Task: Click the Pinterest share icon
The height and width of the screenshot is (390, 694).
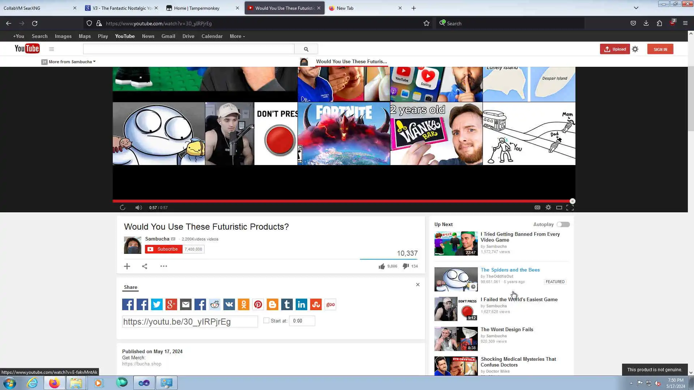Action: point(258,304)
